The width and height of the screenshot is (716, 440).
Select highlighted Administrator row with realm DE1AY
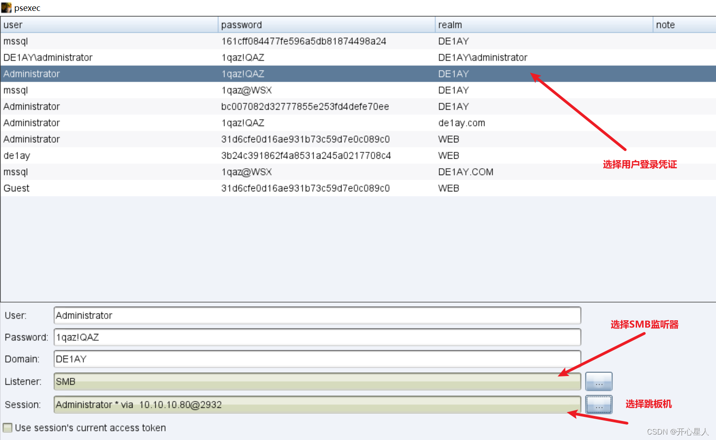coord(358,74)
